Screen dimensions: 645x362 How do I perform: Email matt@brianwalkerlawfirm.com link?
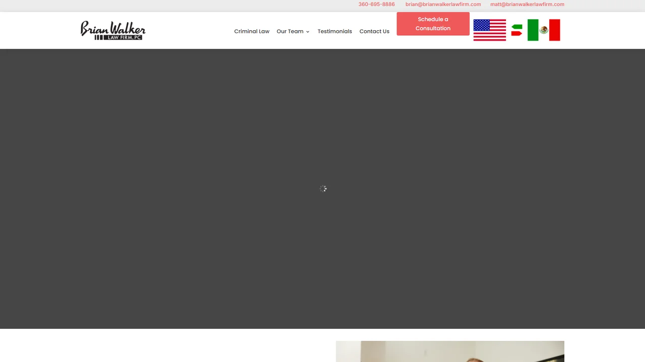[x=527, y=4]
